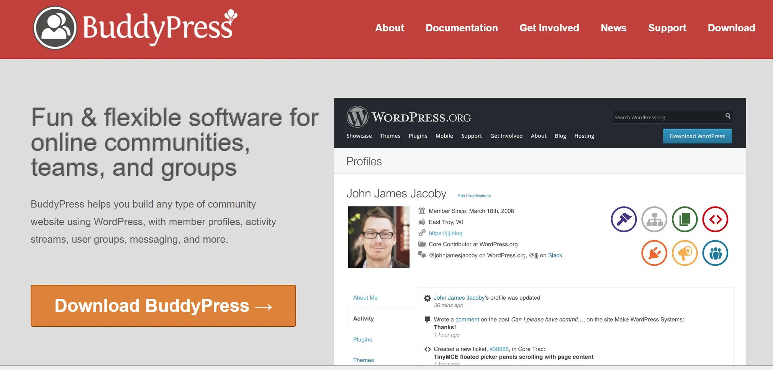Open the News menu item

[613, 28]
